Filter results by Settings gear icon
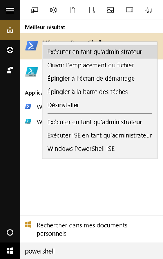The image size is (163, 259). pos(53,10)
